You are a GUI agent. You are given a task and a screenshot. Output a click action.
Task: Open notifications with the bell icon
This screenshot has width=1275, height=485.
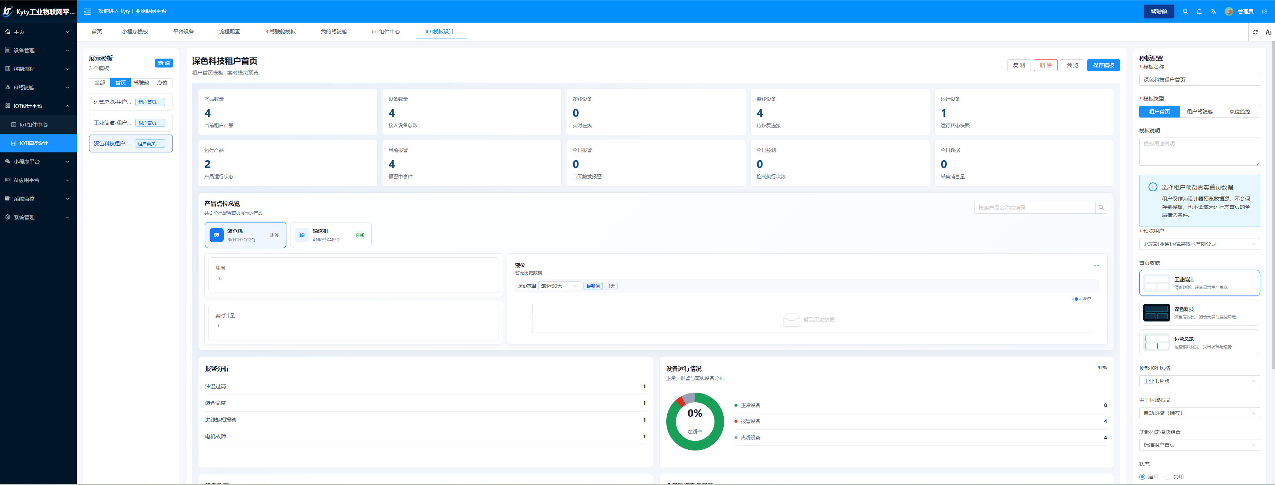tap(1199, 11)
